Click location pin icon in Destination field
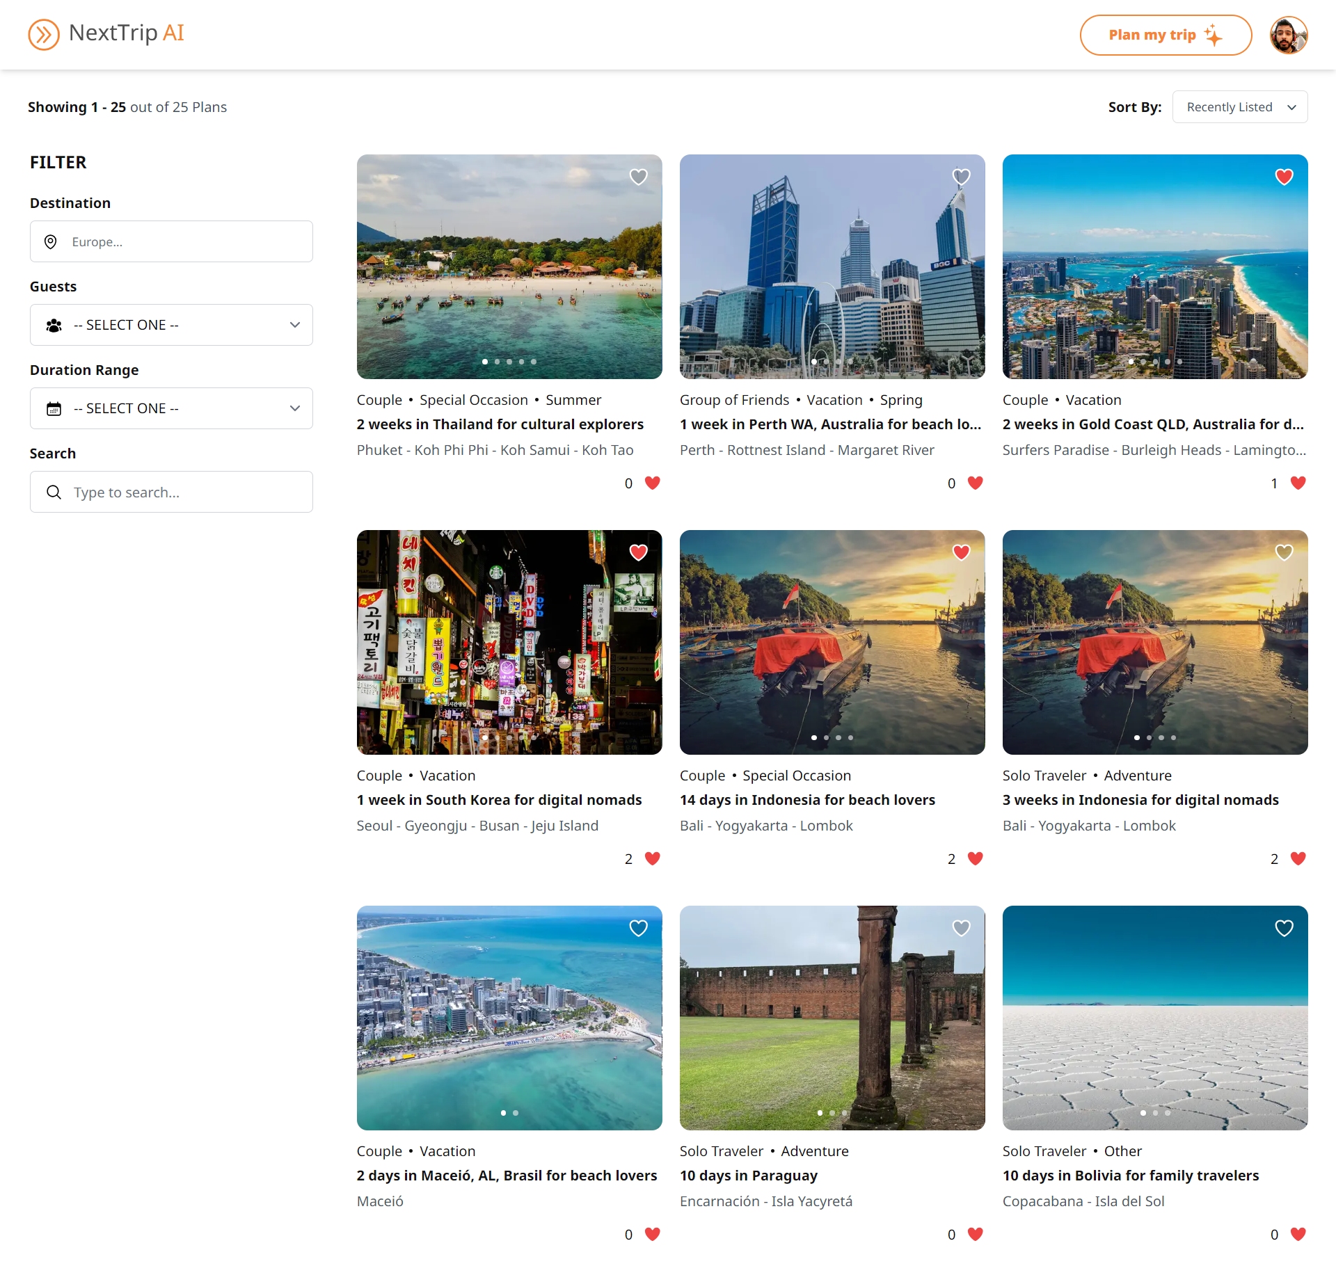 coord(51,242)
